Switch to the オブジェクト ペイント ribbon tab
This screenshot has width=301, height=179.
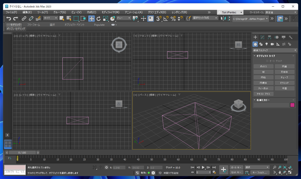74,25
